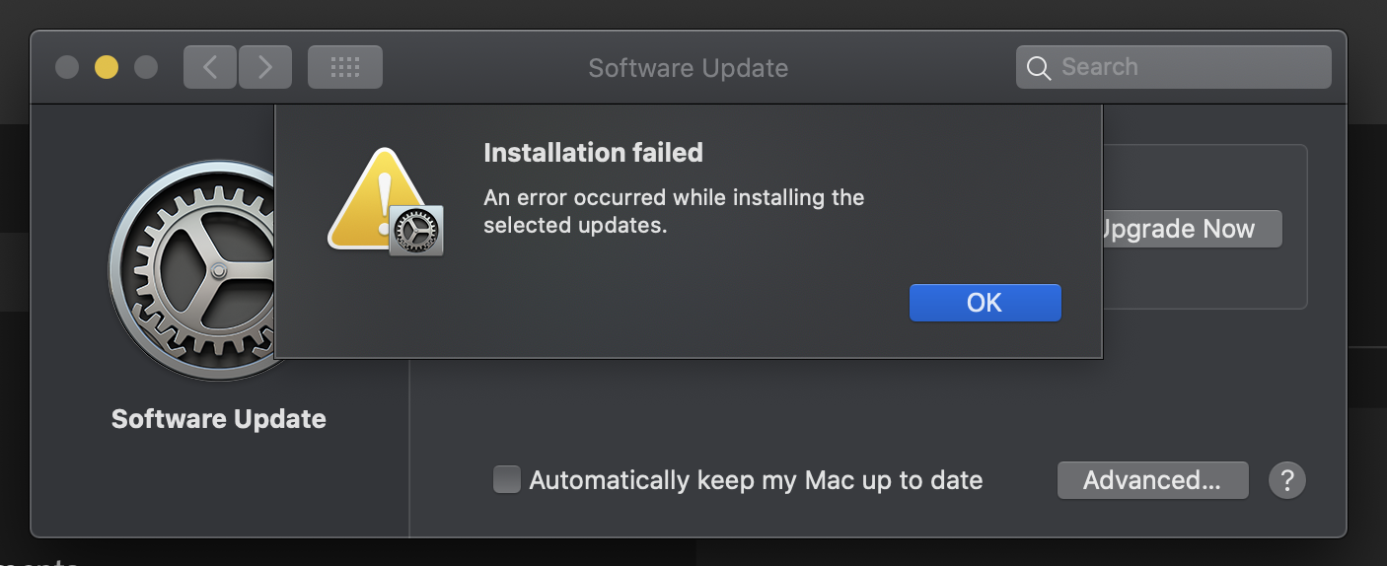The width and height of the screenshot is (1387, 566).
Task: Click the small gear badge on the warning icon
Action: [x=416, y=231]
